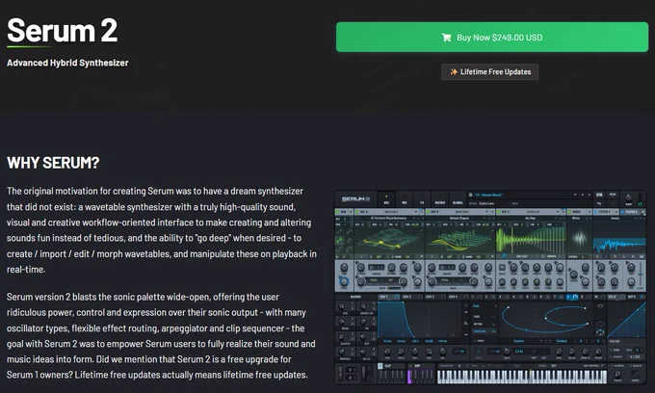Image resolution: width=655 pixels, height=393 pixels.
Task: Click the main volume knob
Action: pos(628,198)
